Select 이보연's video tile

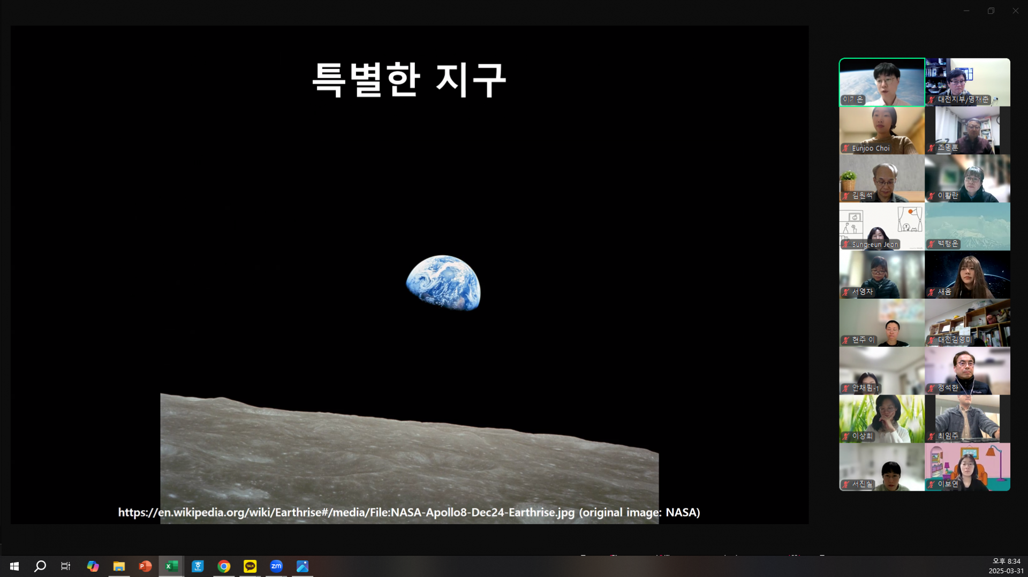click(x=967, y=467)
